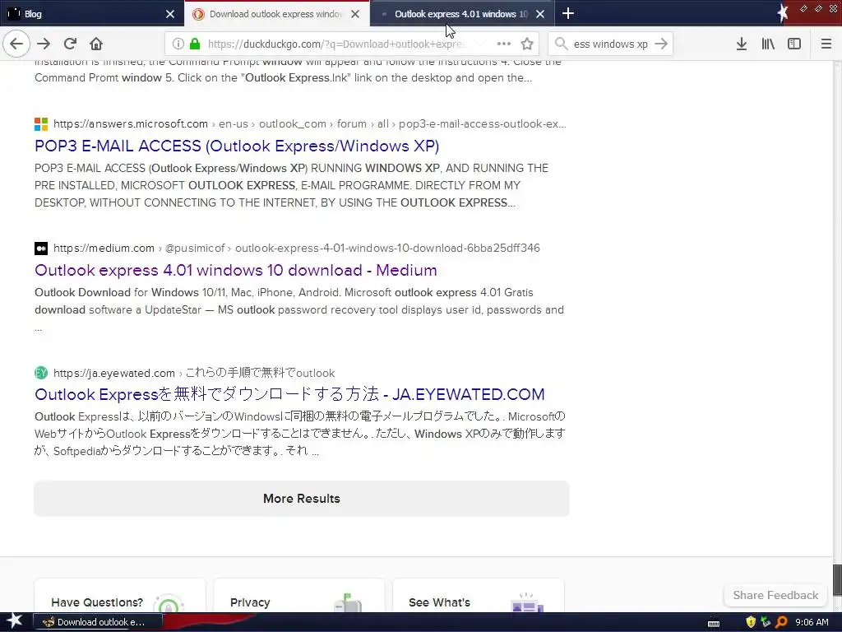Open the downloads panel
Image resolution: width=842 pixels, height=632 pixels.
(x=741, y=44)
